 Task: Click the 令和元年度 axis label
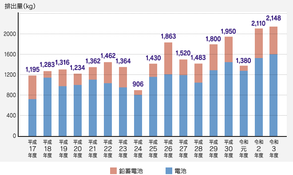coord(244,149)
